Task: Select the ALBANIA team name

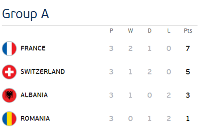Action: point(34,95)
